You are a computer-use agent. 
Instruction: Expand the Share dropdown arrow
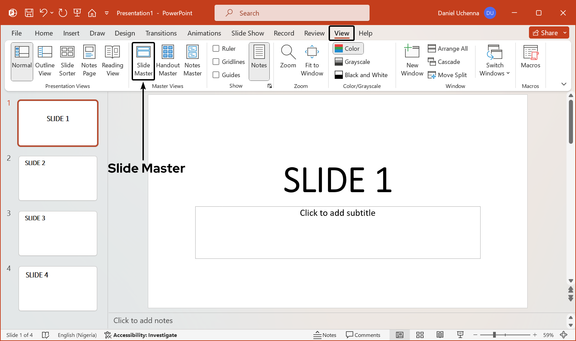click(564, 32)
